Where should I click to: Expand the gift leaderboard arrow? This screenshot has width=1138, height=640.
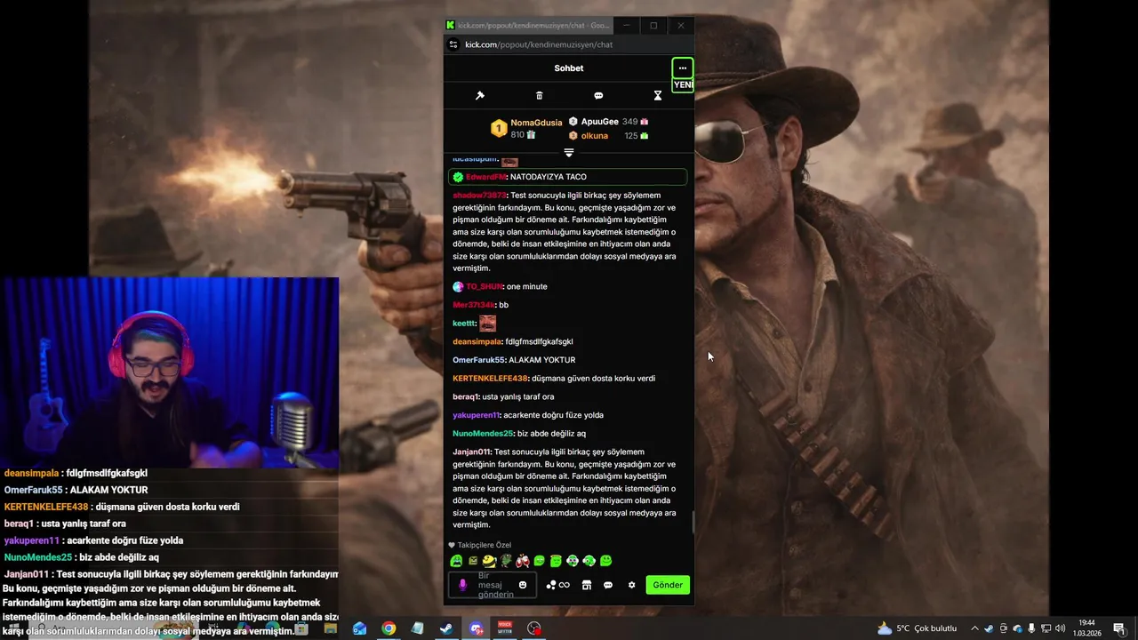[569, 153]
